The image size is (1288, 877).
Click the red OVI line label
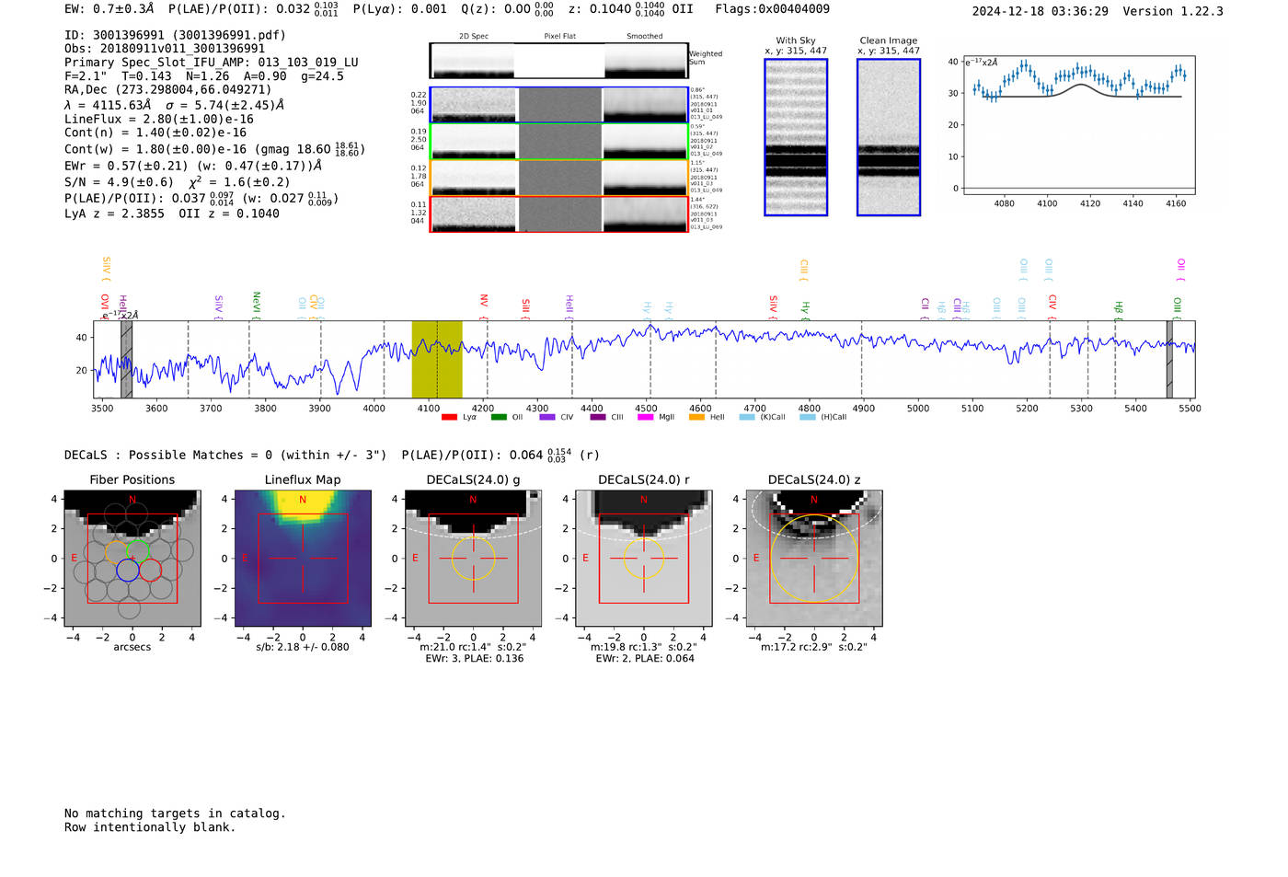click(105, 305)
